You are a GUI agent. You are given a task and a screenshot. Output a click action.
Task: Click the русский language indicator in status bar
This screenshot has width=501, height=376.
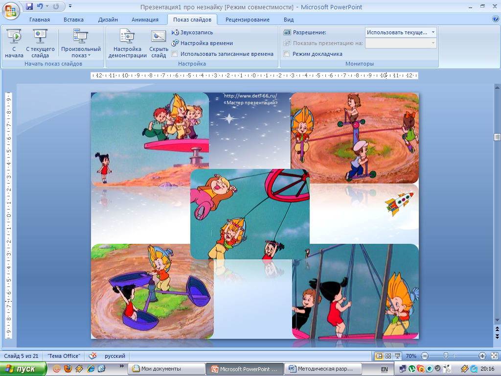click(114, 356)
